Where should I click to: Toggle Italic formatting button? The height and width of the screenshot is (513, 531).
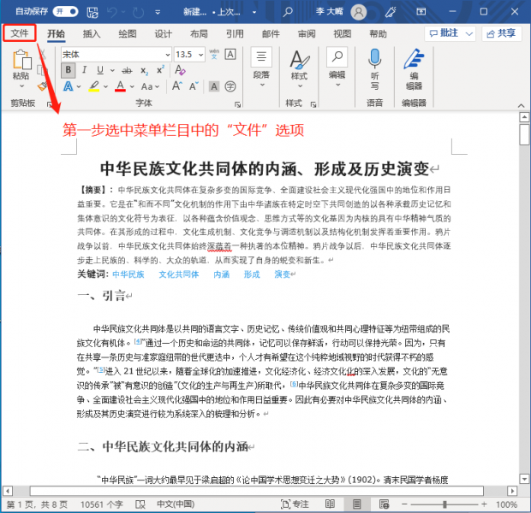click(x=84, y=70)
